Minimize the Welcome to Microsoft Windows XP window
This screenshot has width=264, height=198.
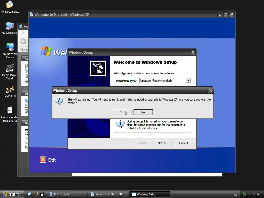click(x=219, y=14)
